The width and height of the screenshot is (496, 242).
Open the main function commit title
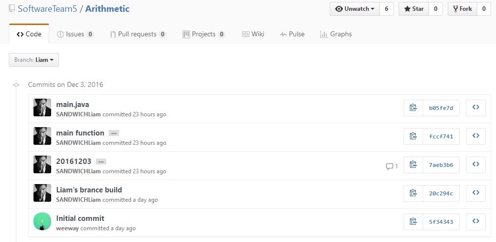coord(80,133)
